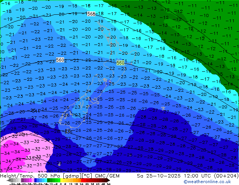The width and height of the screenshot is (239, 185).
Task: Click the 520 contour label
Action: tap(36, 159)
